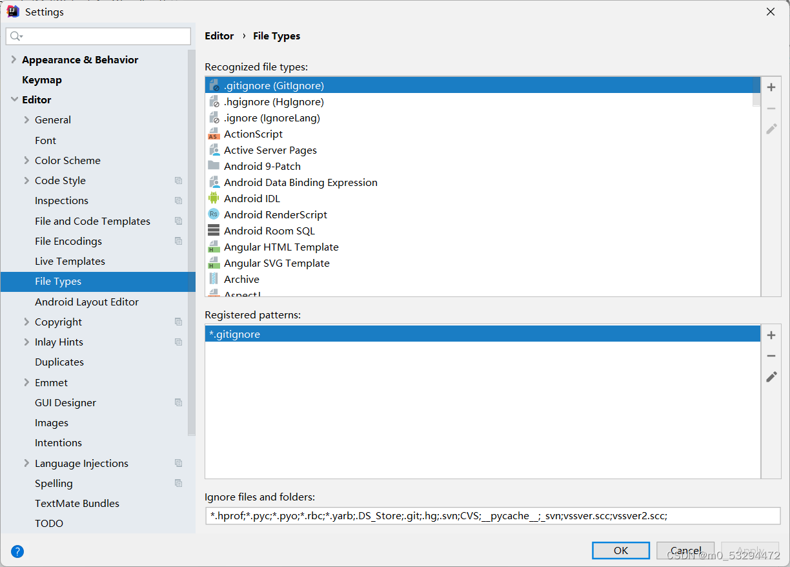Open the Duplicates settings page
Screen dimensions: 790x567
(x=59, y=362)
